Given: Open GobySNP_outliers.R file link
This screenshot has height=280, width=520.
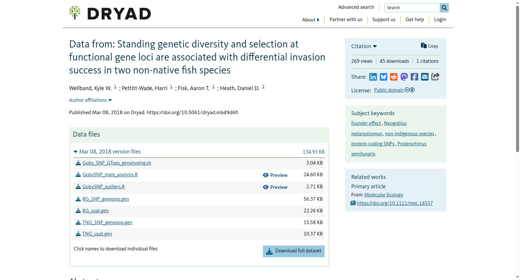Looking at the screenshot, I should pos(104,187).
